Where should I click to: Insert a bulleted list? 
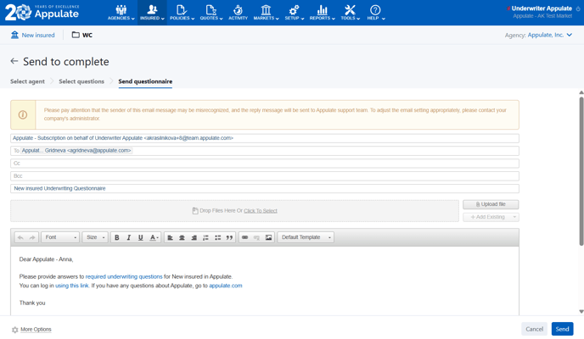tap(218, 237)
